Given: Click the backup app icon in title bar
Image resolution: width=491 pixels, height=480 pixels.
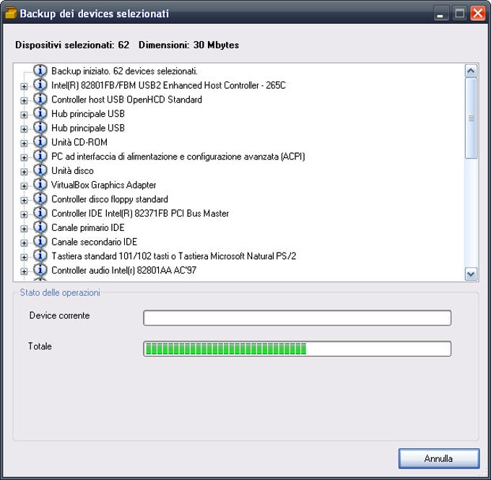Looking at the screenshot, I should 11,14.
